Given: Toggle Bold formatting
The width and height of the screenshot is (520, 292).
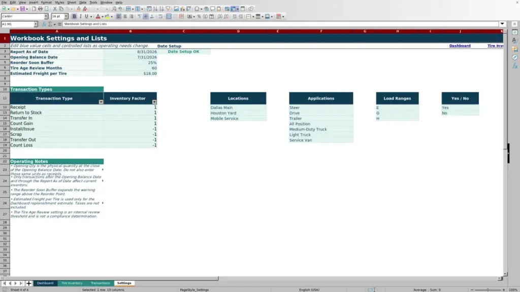Looking at the screenshot, I should (x=74, y=17).
